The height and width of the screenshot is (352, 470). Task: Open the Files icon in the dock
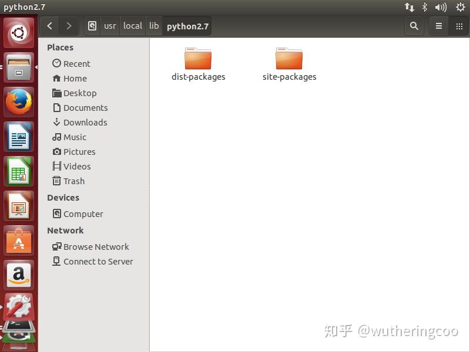click(18, 67)
